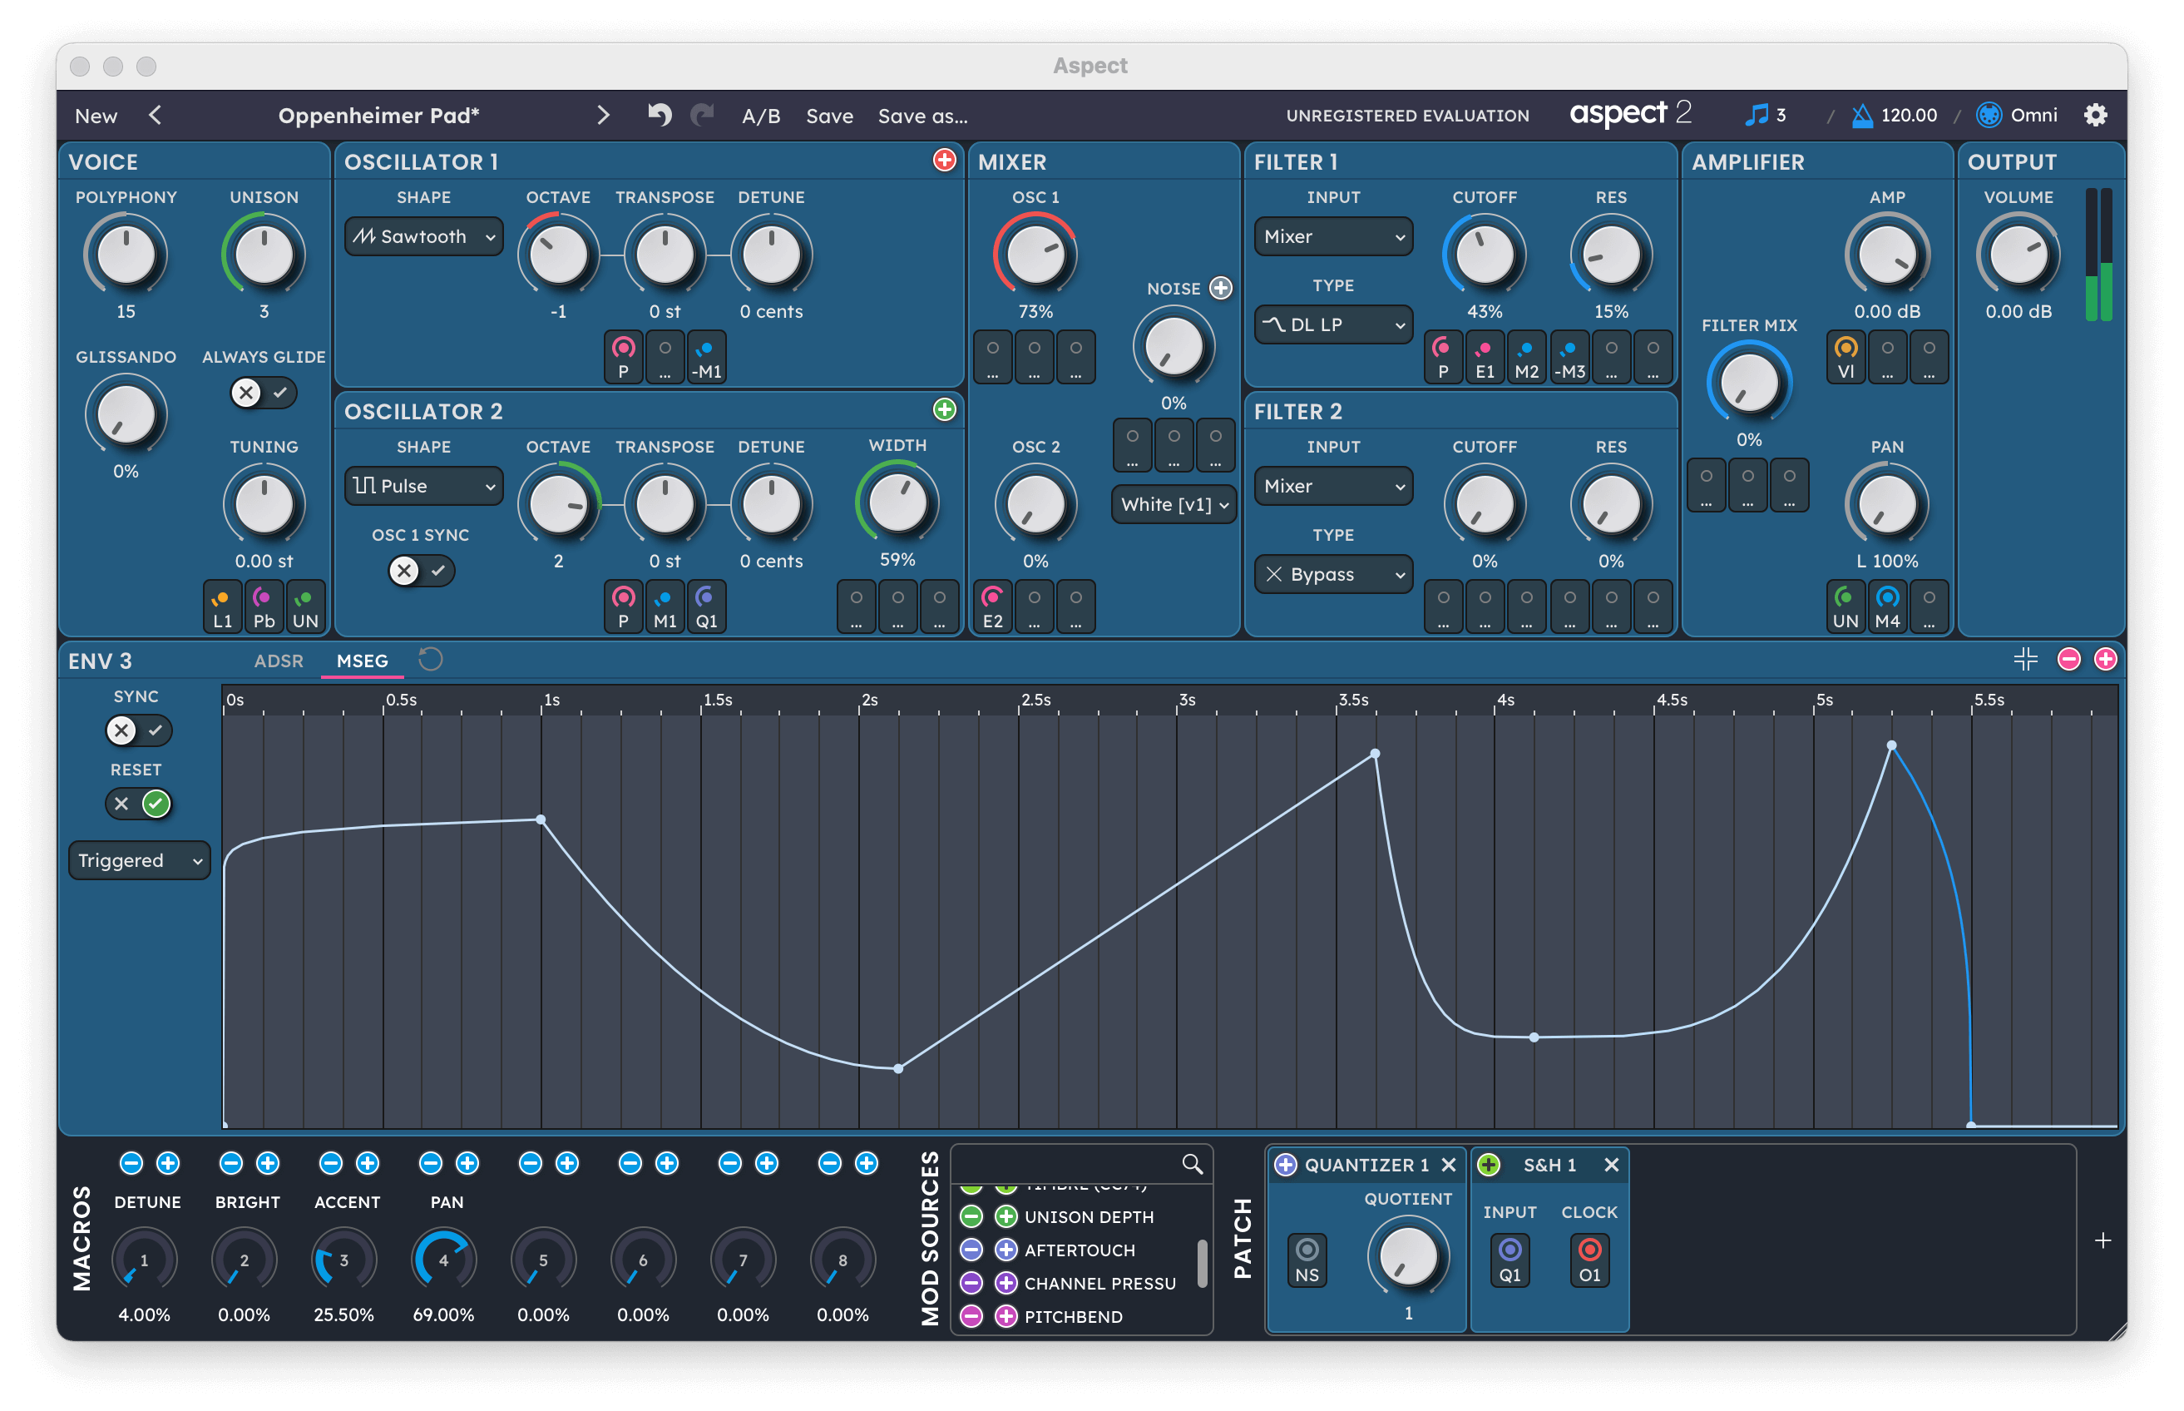Image resolution: width=2184 pixels, height=1411 pixels.
Task: Click the E1 modulation slot in Filter 1
Action: 1485,358
